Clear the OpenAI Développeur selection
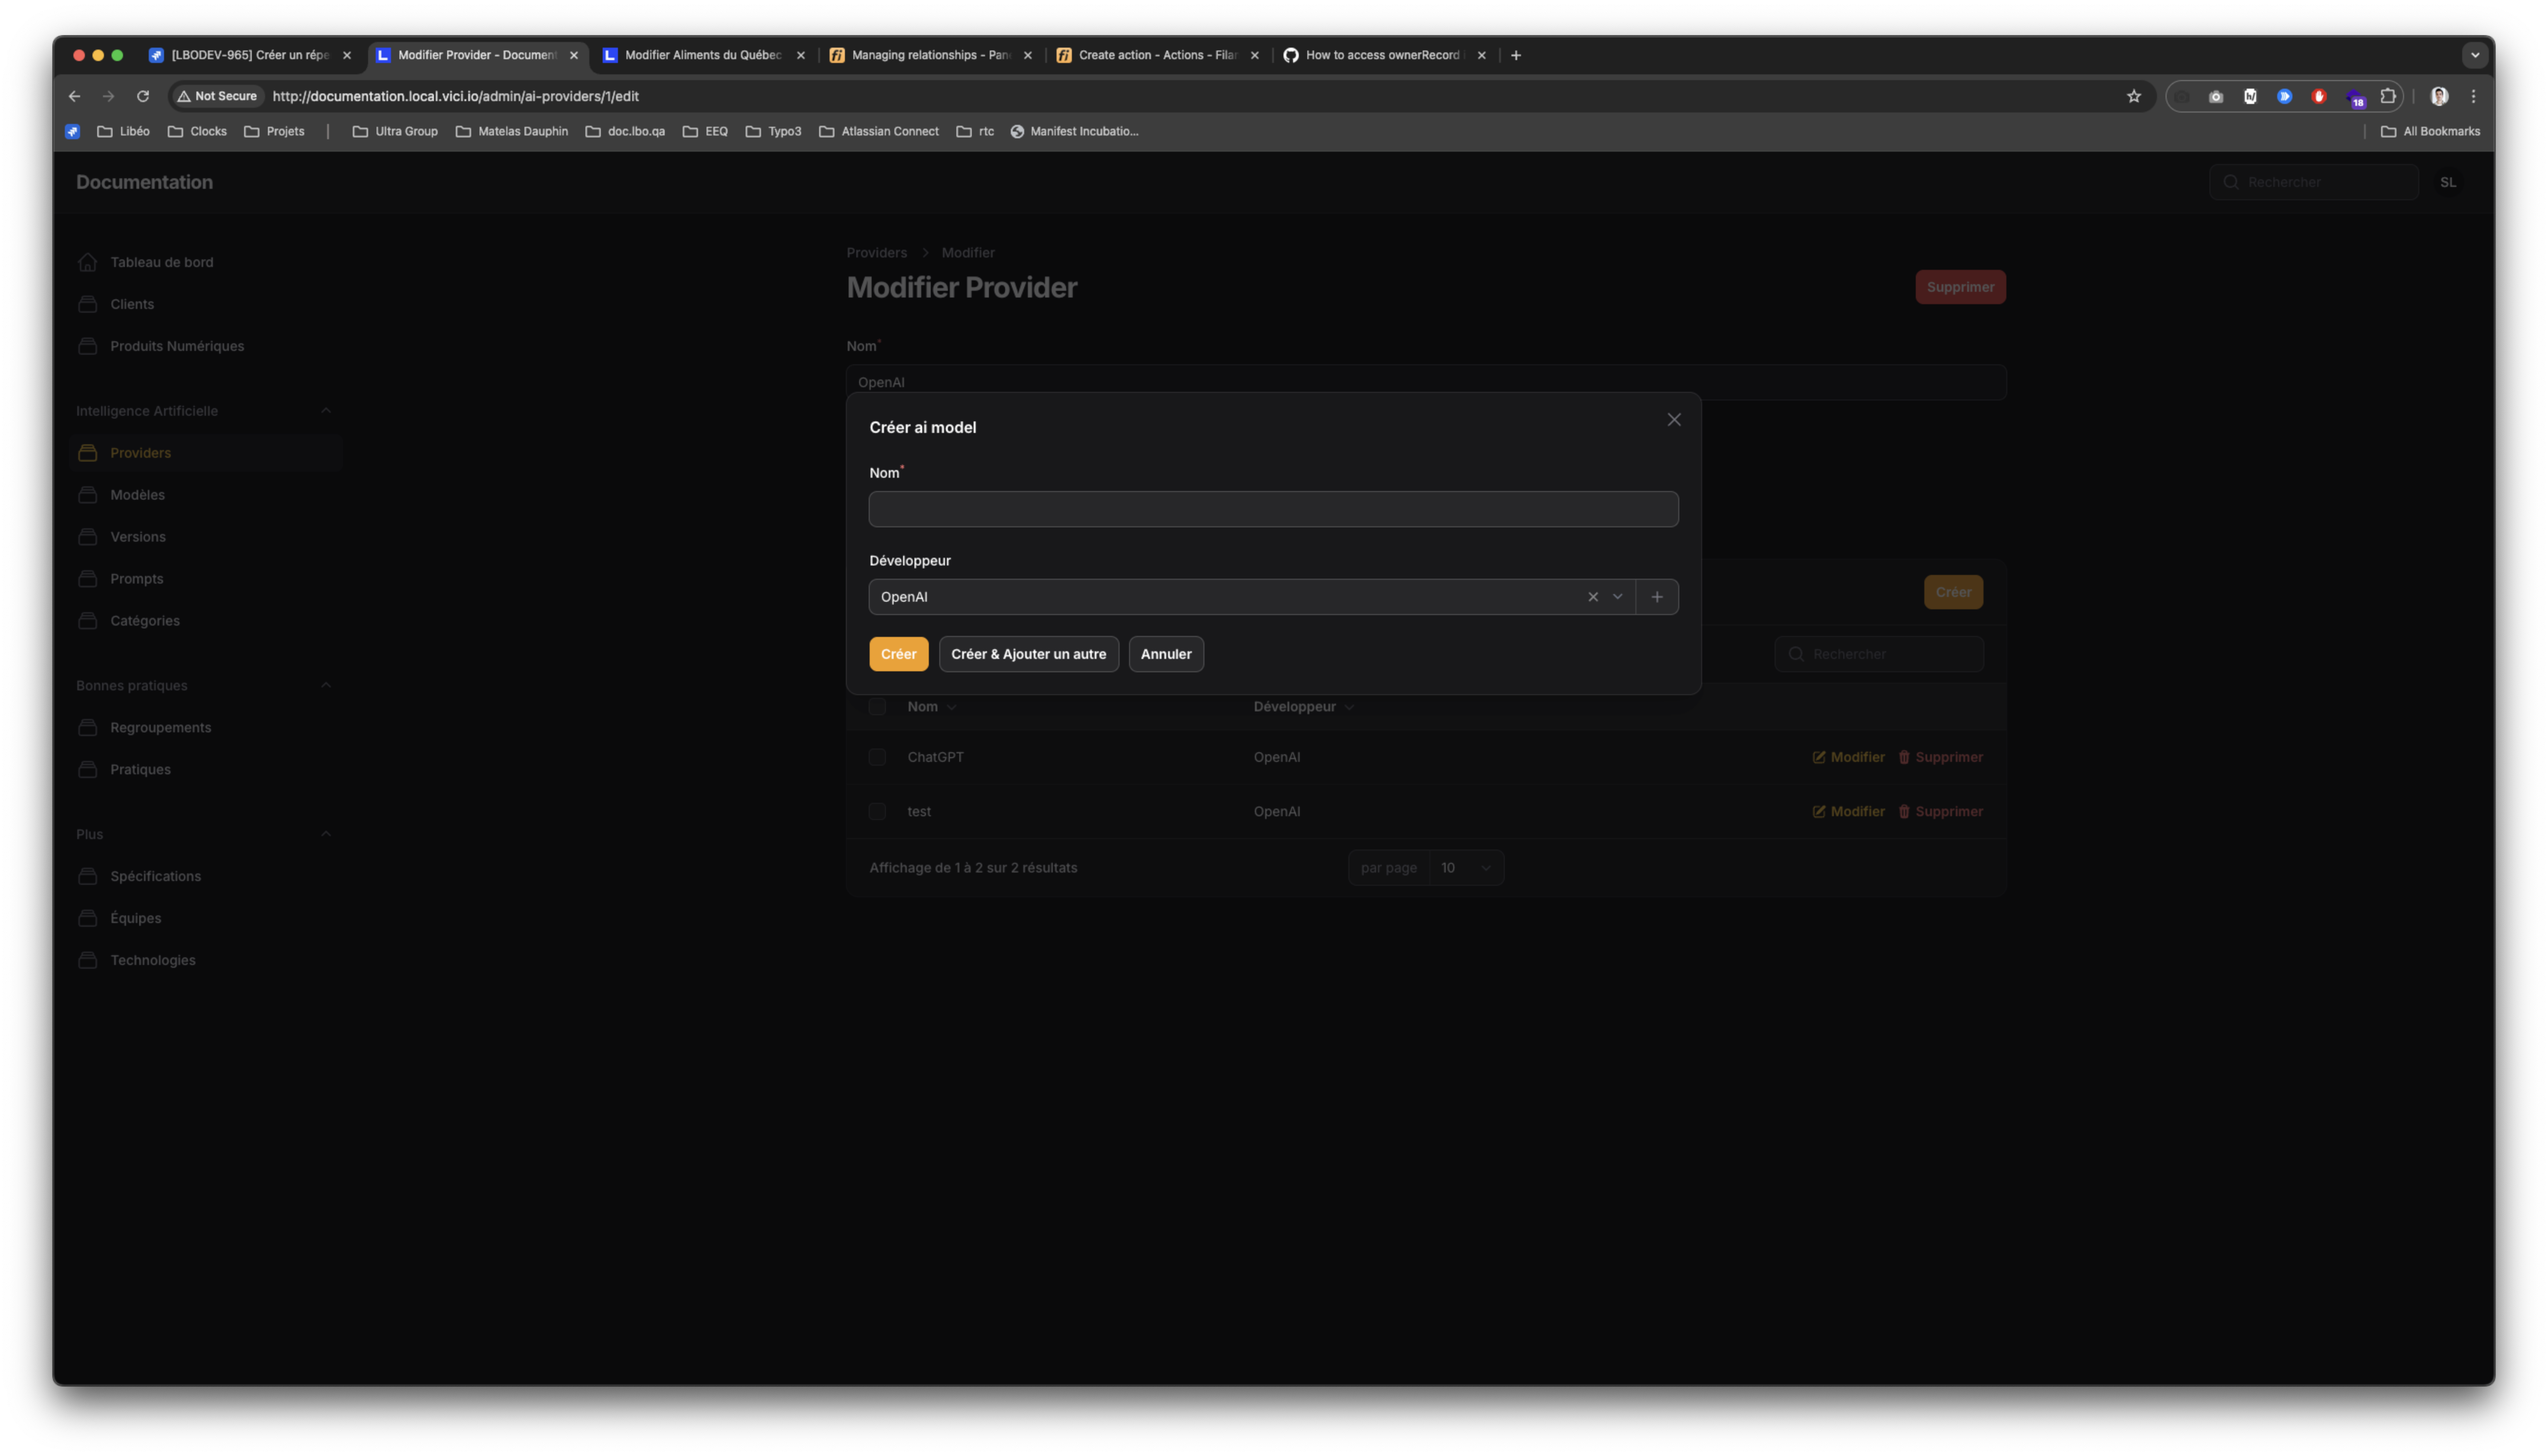 tap(1592, 597)
